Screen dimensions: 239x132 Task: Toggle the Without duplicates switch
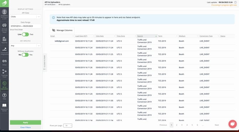[25, 55]
